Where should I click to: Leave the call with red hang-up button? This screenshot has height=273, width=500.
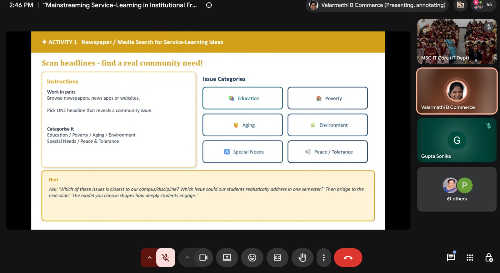348,258
